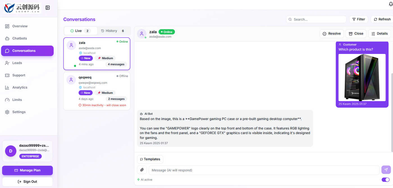
Task: Open message Templates list
Action: pyautogui.click(x=150, y=159)
